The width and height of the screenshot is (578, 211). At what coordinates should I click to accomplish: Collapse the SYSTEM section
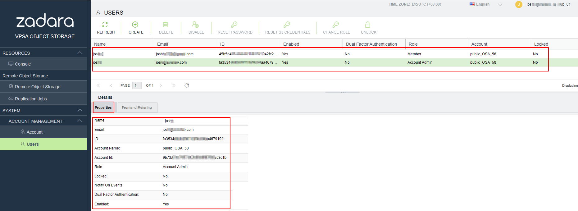[x=80, y=110]
